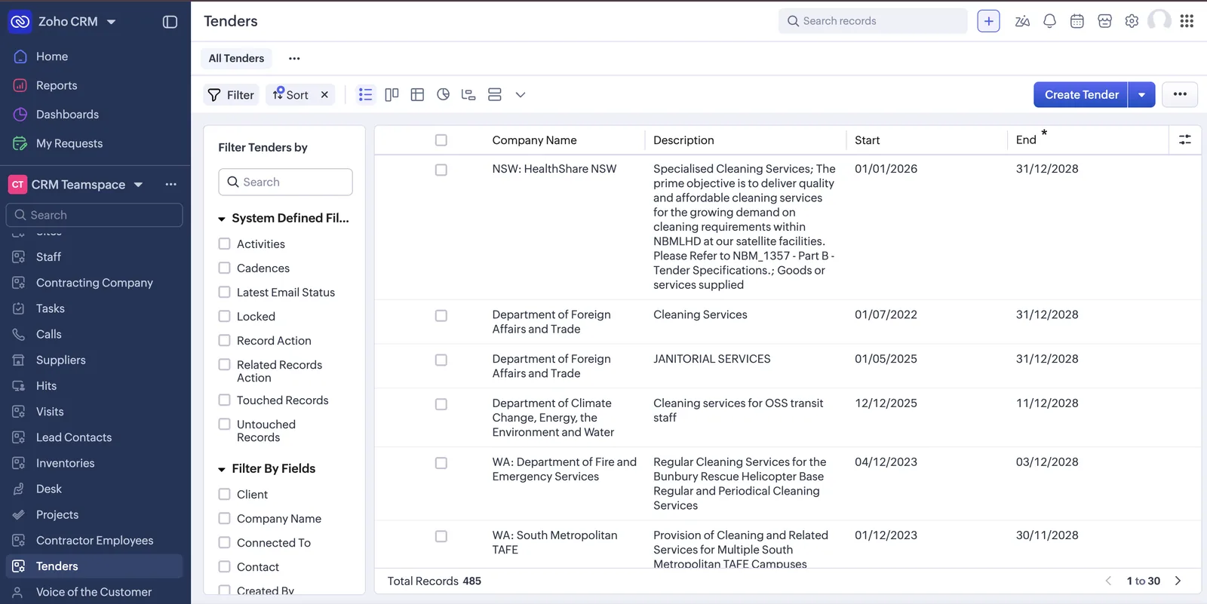Tick the Locked filter checkbox
1207x604 pixels.
click(x=224, y=316)
